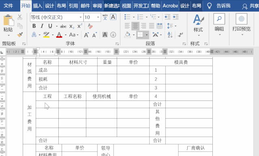Switch to the View tab
Viewport: 259px width, 156px height.
(126, 6)
